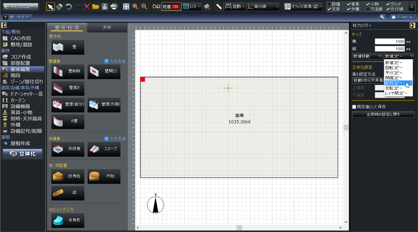
Task: Click 出荷時の設定に戻す button
Action: [x=383, y=114]
